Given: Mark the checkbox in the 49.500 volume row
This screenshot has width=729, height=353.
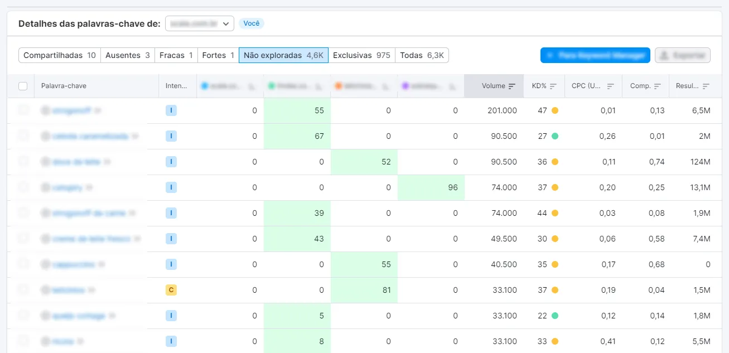Looking at the screenshot, I should point(23,238).
